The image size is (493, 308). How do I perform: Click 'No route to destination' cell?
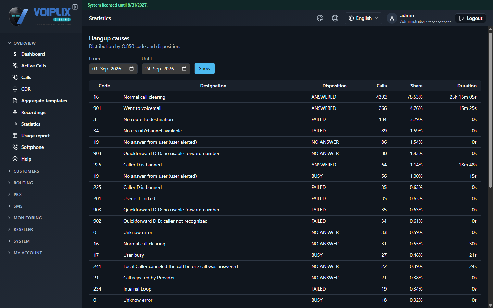point(148,119)
